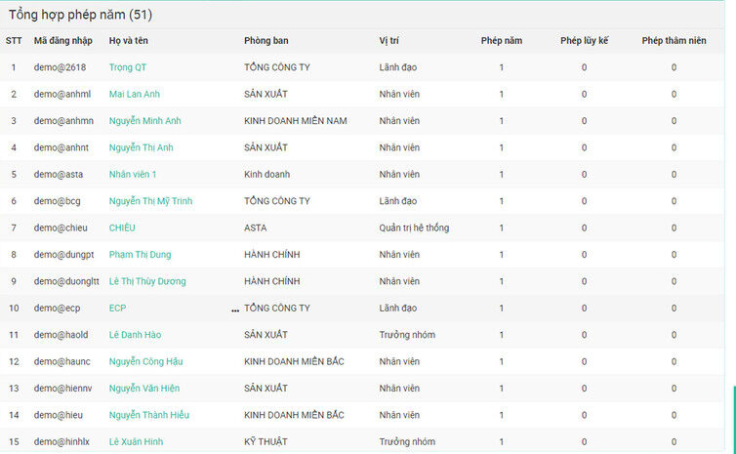The height and width of the screenshot is (454, 736).
Task: Select the Nguyễn Thành Hiếu link
Action: click(148, 415)
